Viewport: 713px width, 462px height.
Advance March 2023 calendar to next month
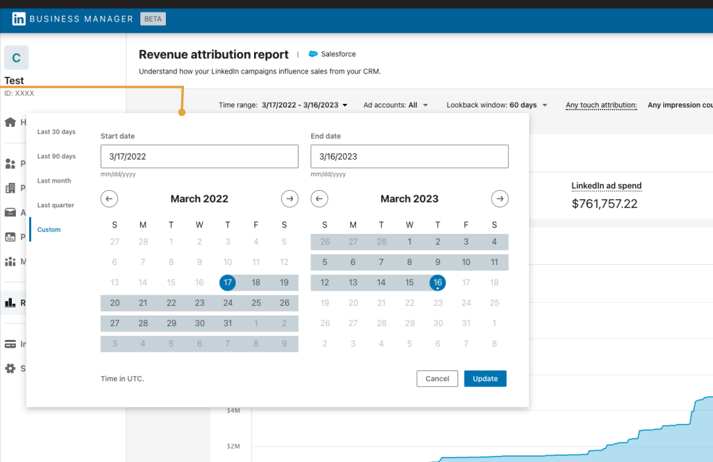click(499, 198)
